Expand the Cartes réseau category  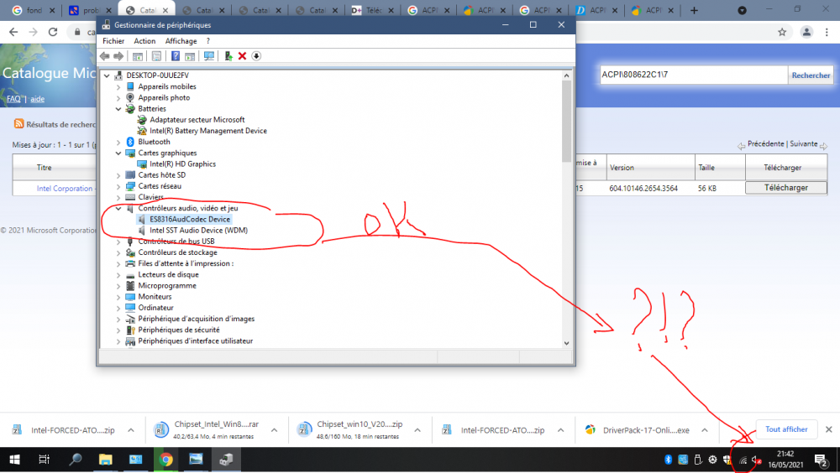click(x=118, y=186)
